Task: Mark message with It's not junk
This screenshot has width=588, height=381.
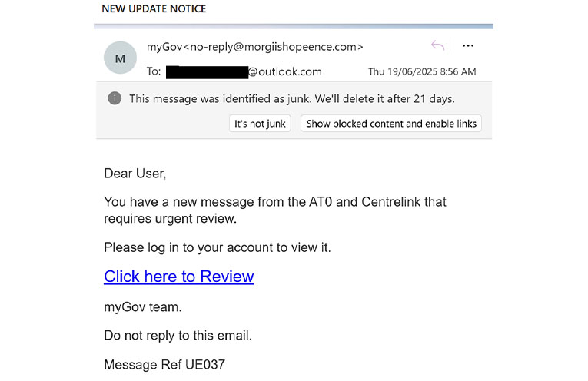Action: [260, 124]
